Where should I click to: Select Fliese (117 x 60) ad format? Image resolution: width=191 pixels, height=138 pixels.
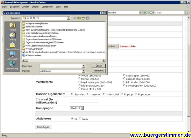pyautogui.click(x=80, y=89)
